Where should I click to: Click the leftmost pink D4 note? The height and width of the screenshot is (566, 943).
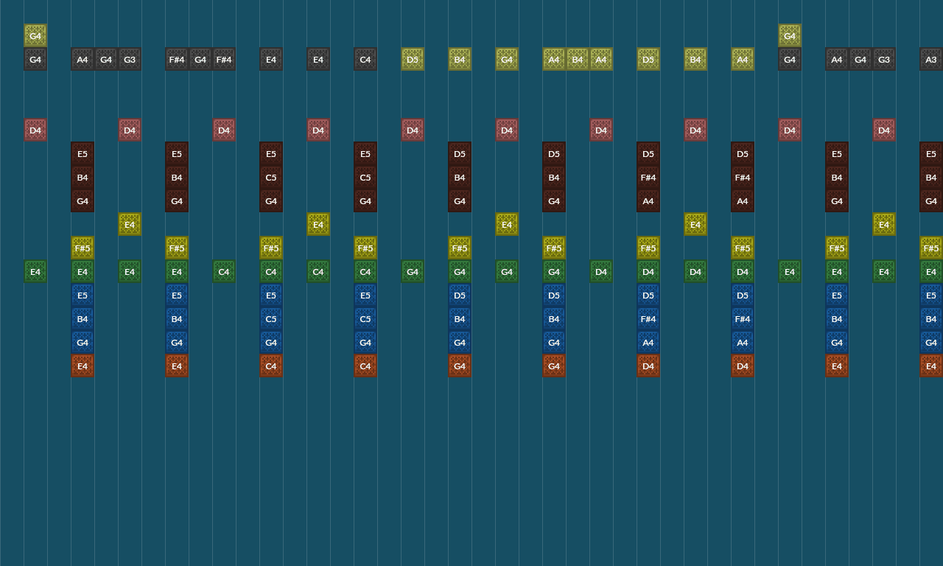click(x=35, y=130)
